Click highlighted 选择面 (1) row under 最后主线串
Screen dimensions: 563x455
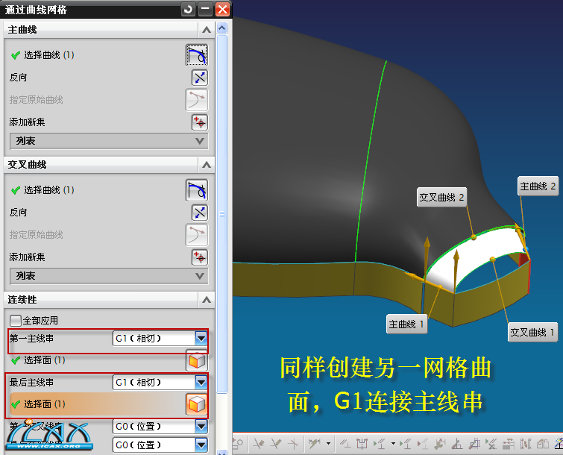coord(107,404)
